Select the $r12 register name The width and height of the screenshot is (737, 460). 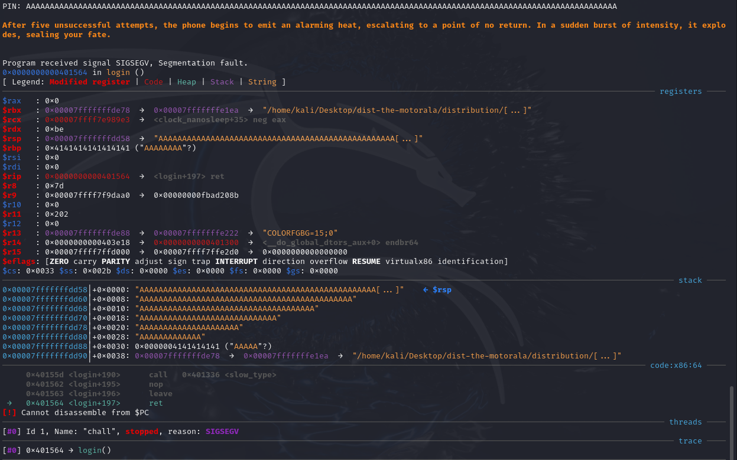click(x=12, y=224)
